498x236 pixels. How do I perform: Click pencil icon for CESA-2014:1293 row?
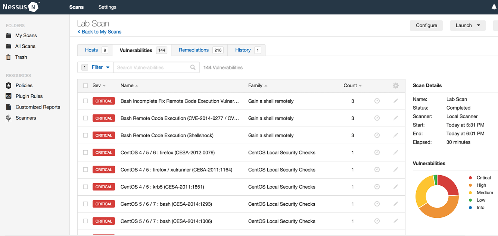[396, 204]
